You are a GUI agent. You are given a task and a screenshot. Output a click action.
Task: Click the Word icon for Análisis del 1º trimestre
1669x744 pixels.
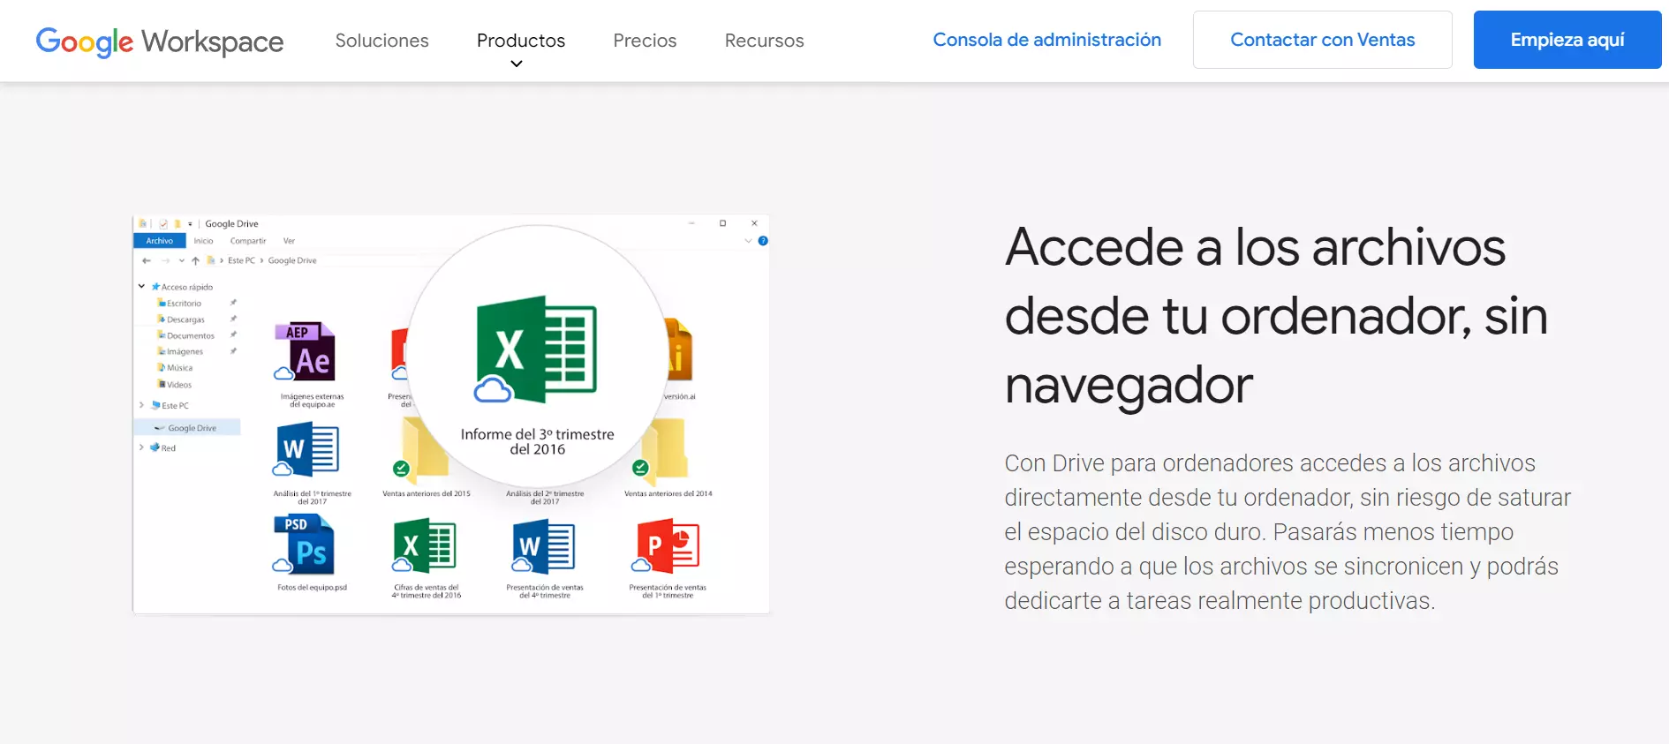(307, 450)
